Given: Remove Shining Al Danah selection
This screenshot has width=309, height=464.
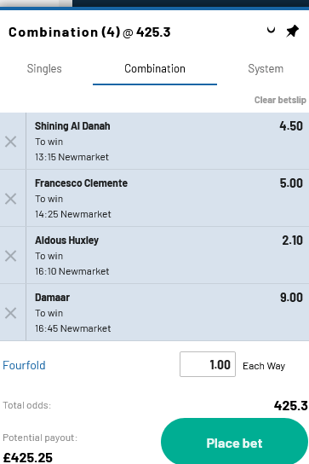Looking at the screenshot, I should point(10,142).
